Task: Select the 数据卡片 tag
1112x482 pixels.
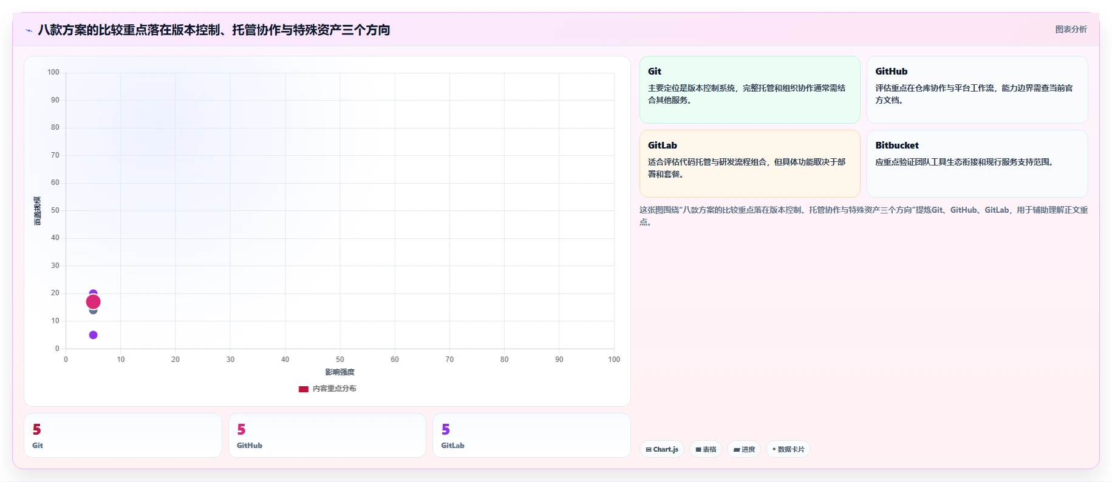Action: (x=788, y=449)
